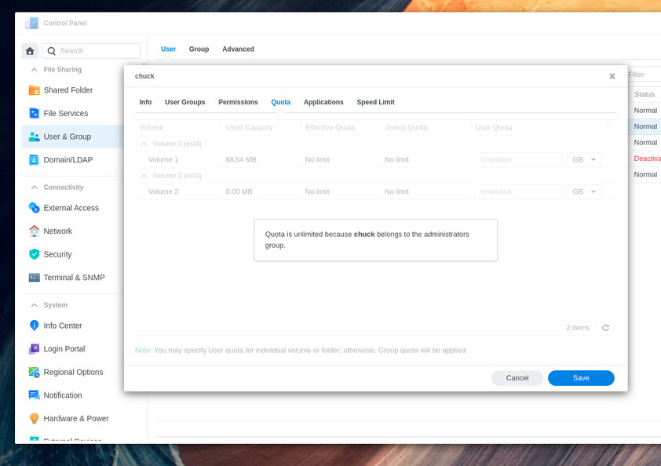
Task: Open Security shield icon
Action: [34, 254]
